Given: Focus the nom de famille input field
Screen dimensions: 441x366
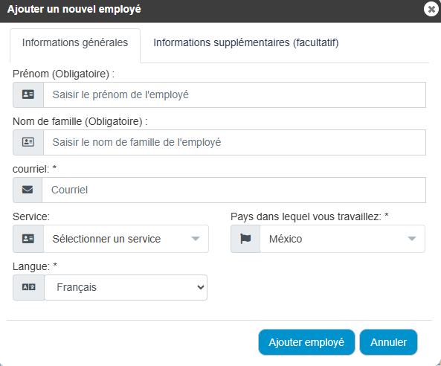Looking at the screenshot, I should tap(234, 142).
